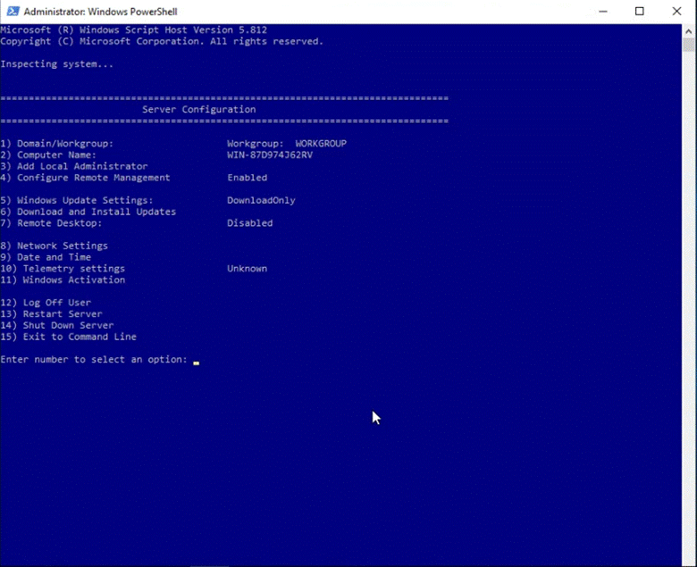Click '6) Download and Install Updates' line

click(88, 212)
